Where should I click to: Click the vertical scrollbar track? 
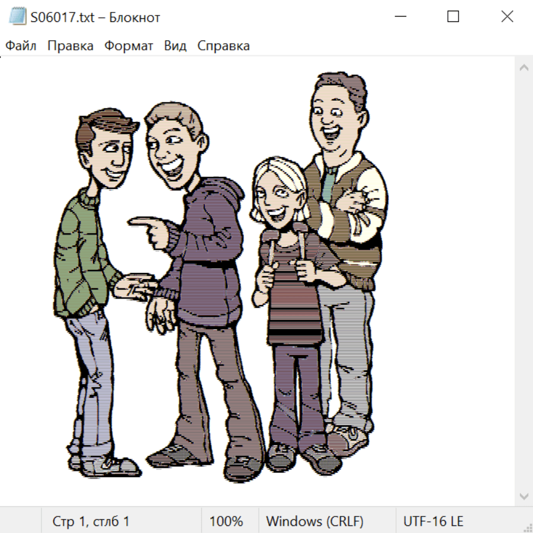point(524,281)
